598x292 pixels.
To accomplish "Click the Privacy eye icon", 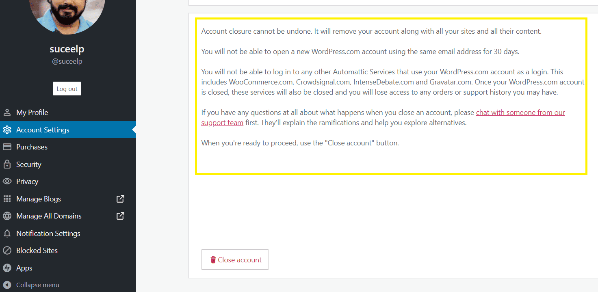I will 7,182.
